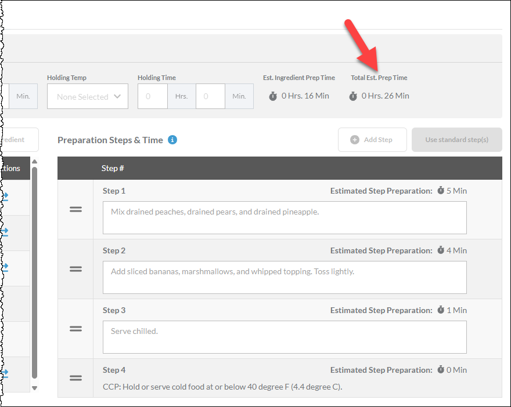Edit the Step 2 instruction text box
The image size is (511, 407).
(x=285, y=277)
